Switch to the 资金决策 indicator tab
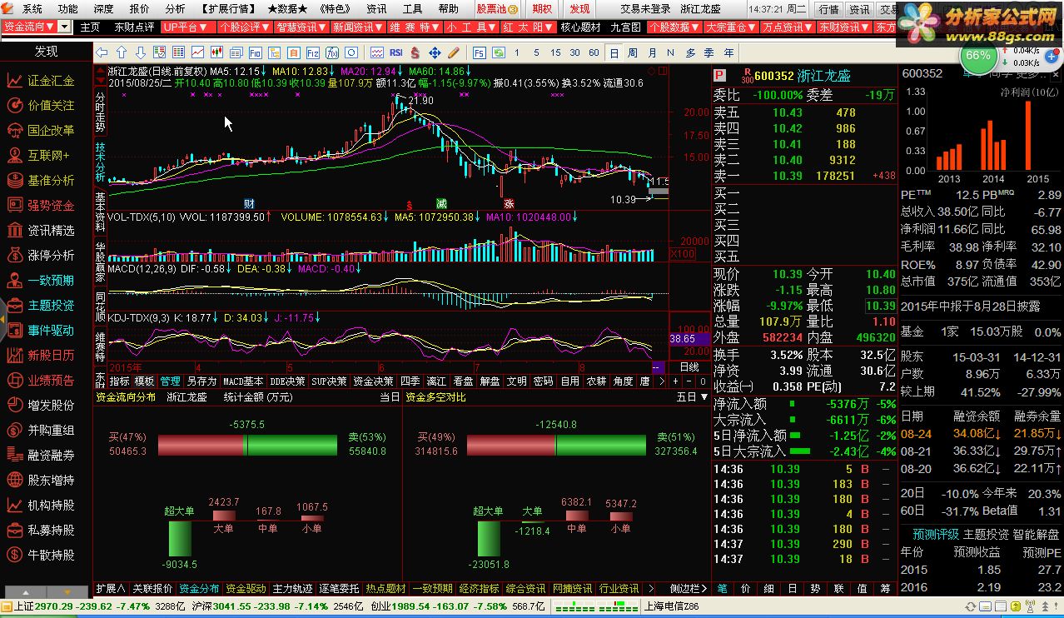 pyautogui.click(x=374, y=381)
